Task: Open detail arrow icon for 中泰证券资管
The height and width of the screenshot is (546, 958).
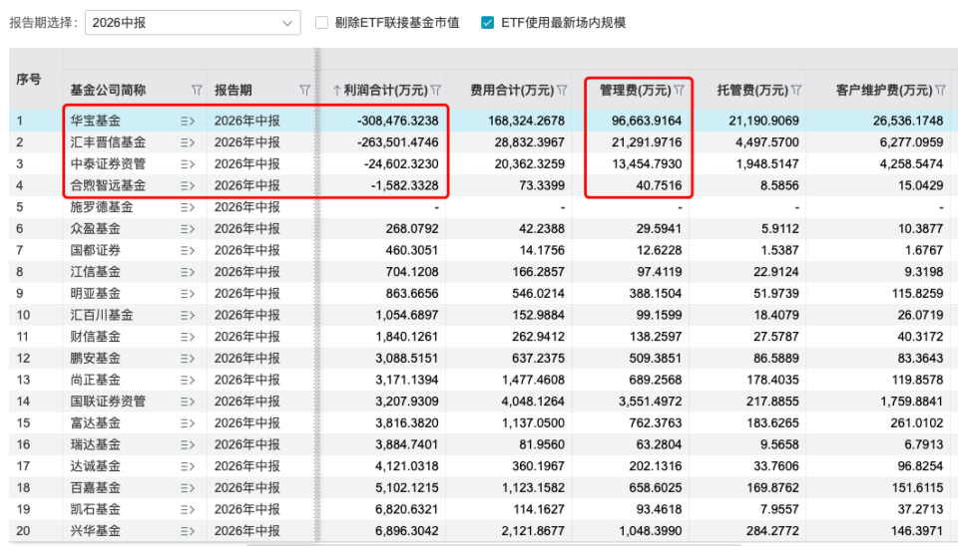Action: point(188,164)
